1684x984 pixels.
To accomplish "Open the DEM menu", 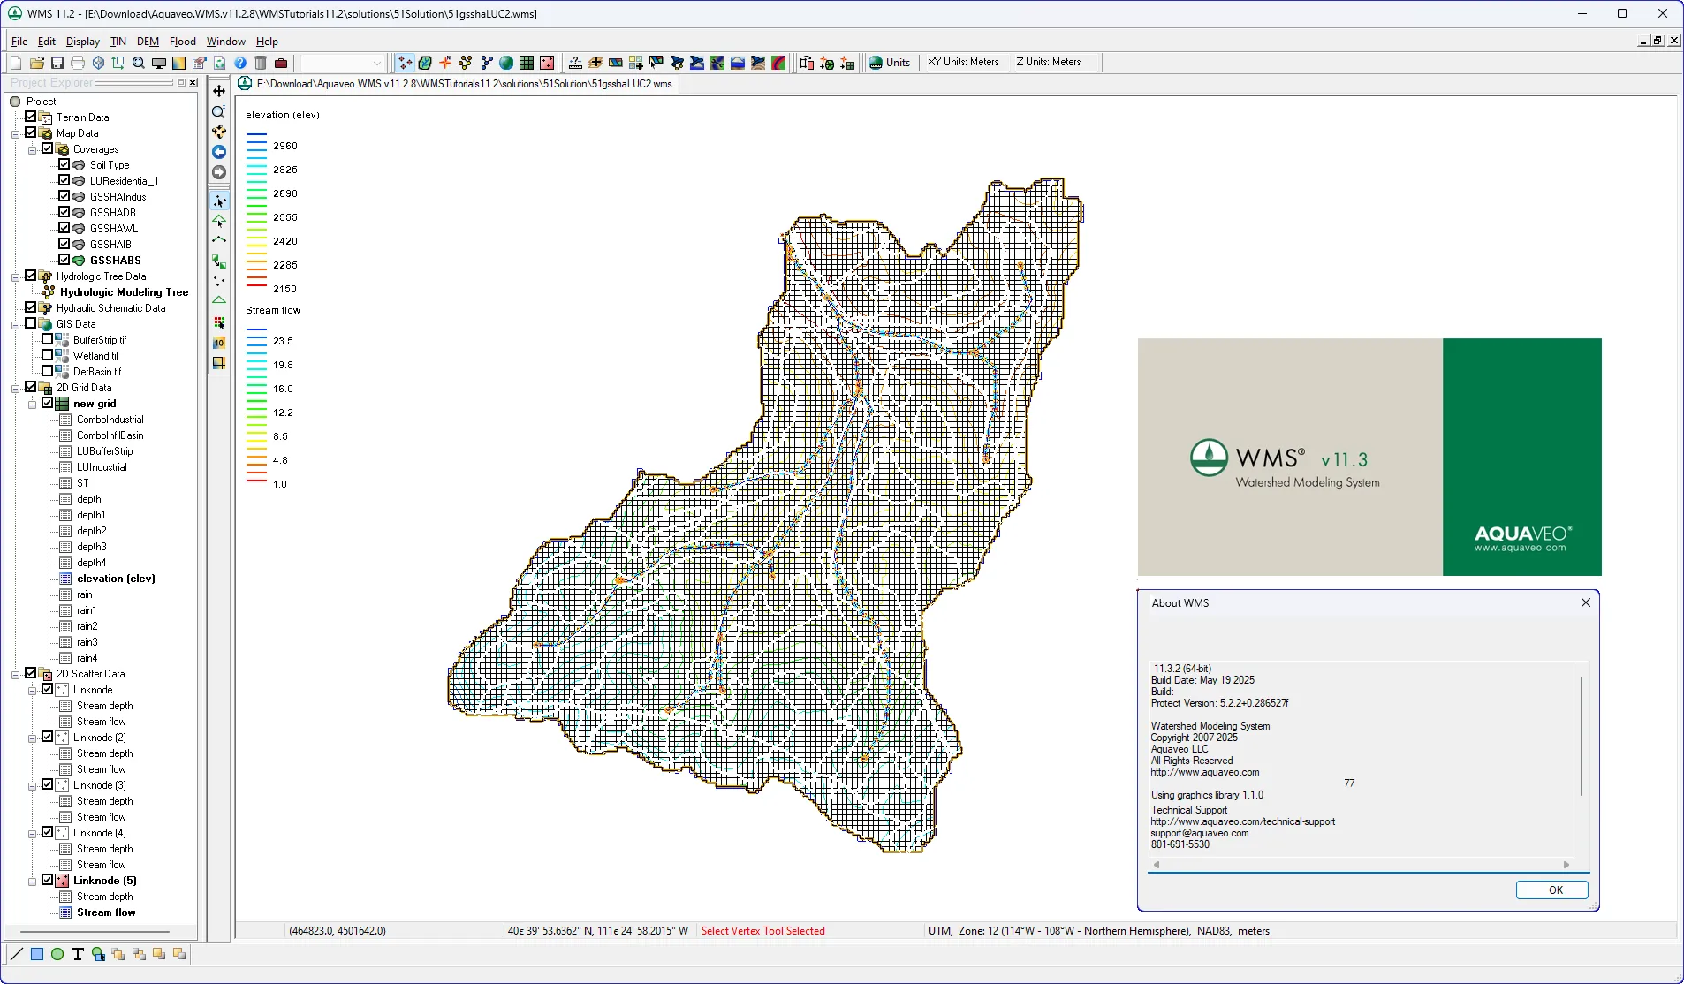I will [x=148, y=42].
